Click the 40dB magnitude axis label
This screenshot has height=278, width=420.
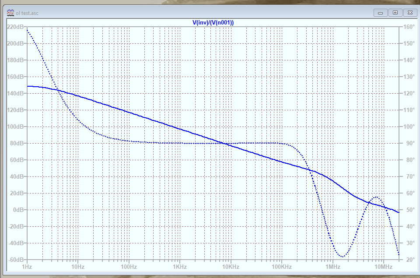point(17,176)
